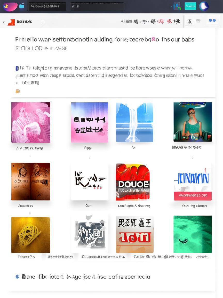The height and width of the screenshot is (298, 223).
Task: Open the green water thumbnail
Action: tap(193, 234)
